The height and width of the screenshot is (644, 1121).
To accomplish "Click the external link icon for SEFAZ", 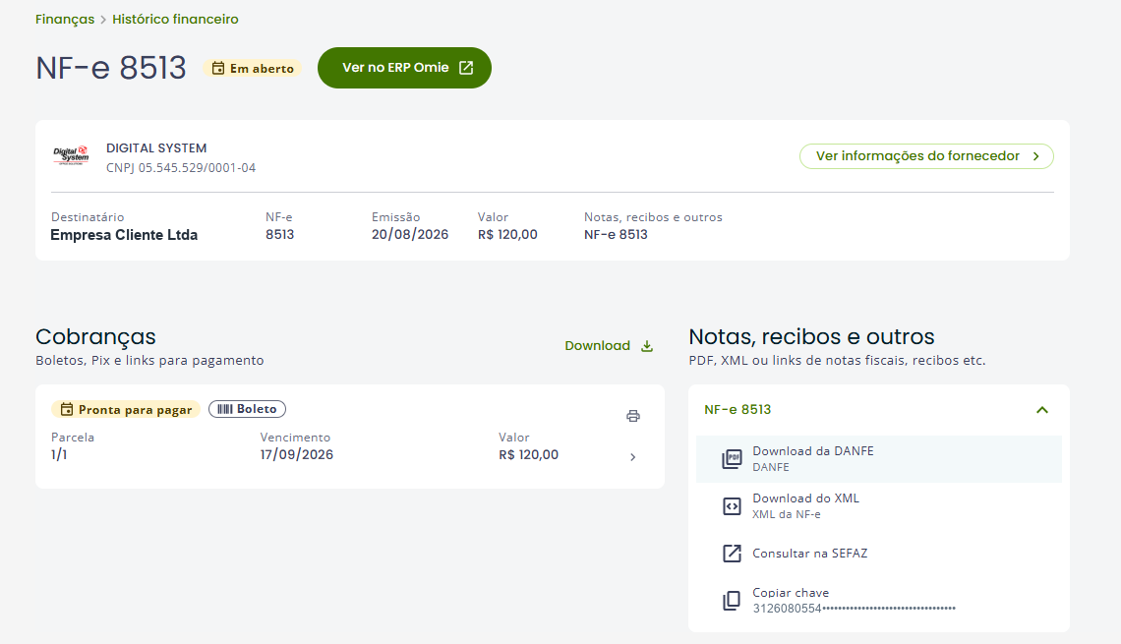I will tap(732, 554).
